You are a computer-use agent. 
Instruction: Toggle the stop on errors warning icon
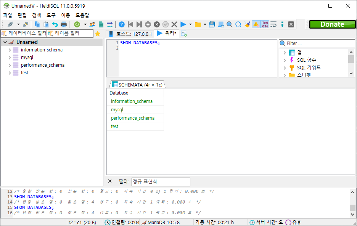(x=256, y=24)
